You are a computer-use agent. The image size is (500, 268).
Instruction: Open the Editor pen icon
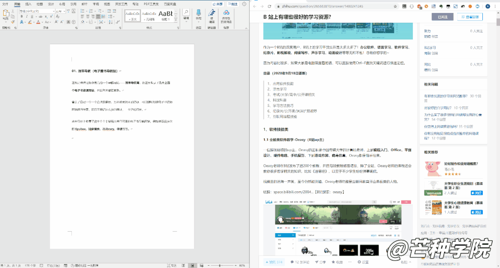(212, 14)
